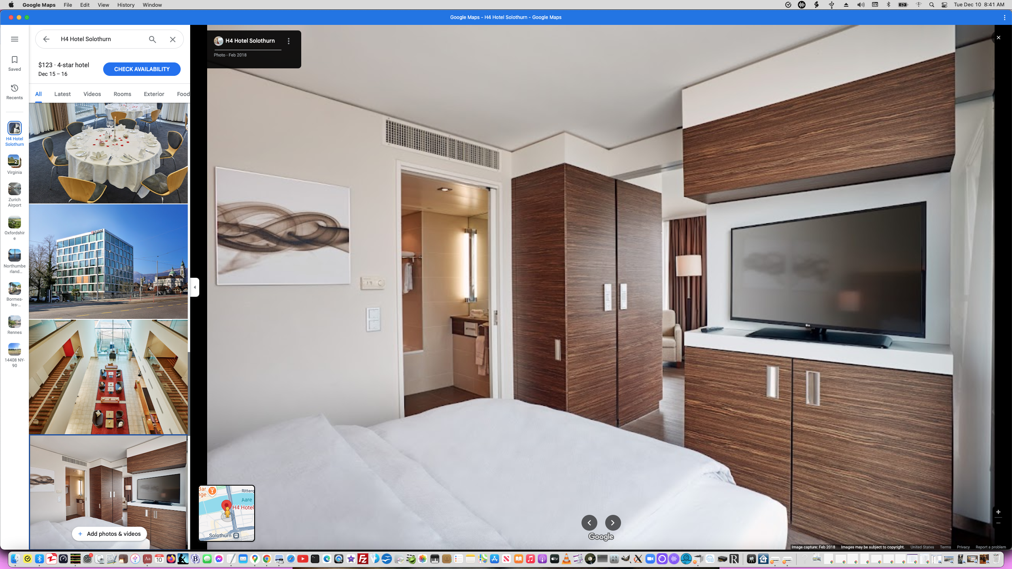The height and width of the screenshot is (569, 1012).
Task: View Recents in the sidebar
Action: (15, 92)
